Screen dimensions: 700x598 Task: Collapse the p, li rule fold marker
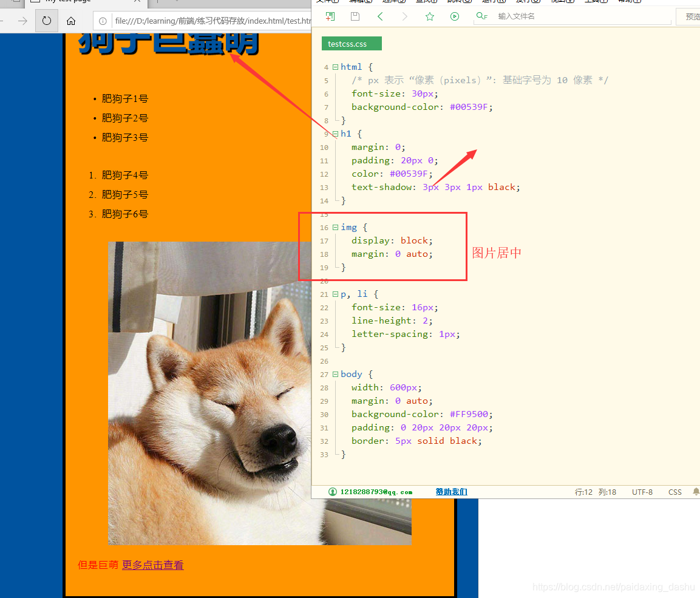(335, 294)
